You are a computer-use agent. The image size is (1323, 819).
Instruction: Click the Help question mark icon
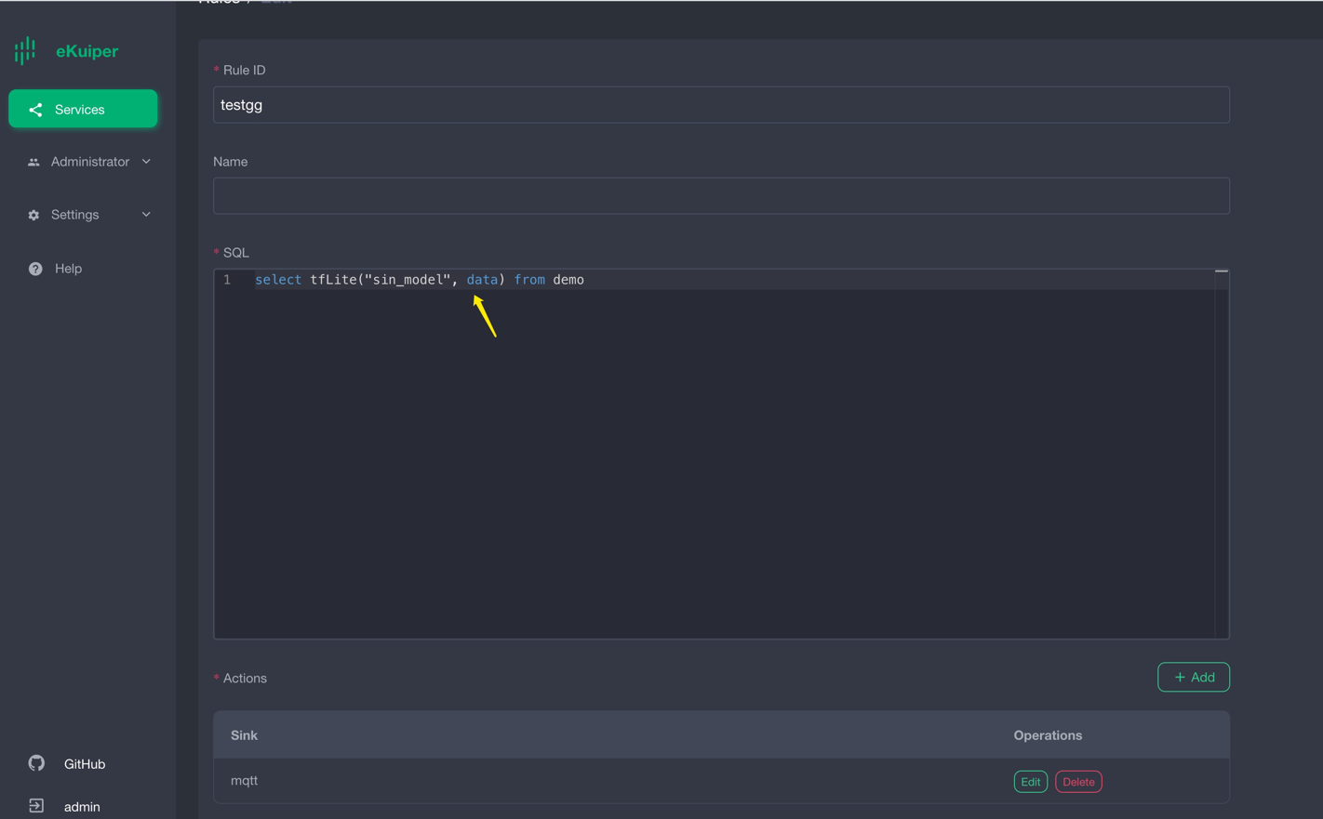coord(35,269)
